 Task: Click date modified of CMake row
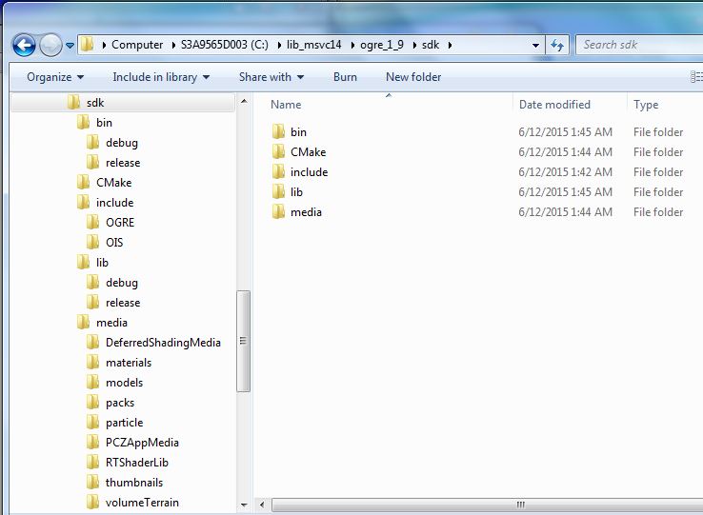click(x=565, y=152)
